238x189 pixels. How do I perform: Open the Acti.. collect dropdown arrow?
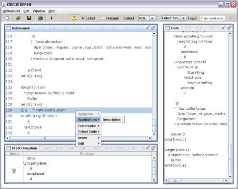point(152,18)
